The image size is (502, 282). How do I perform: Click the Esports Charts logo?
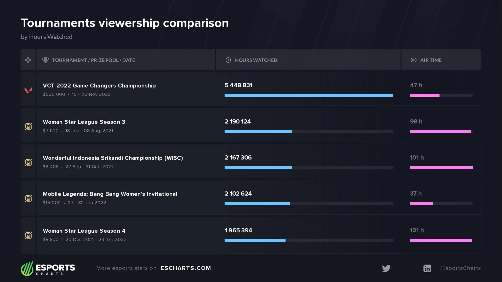tap(48, 268)
